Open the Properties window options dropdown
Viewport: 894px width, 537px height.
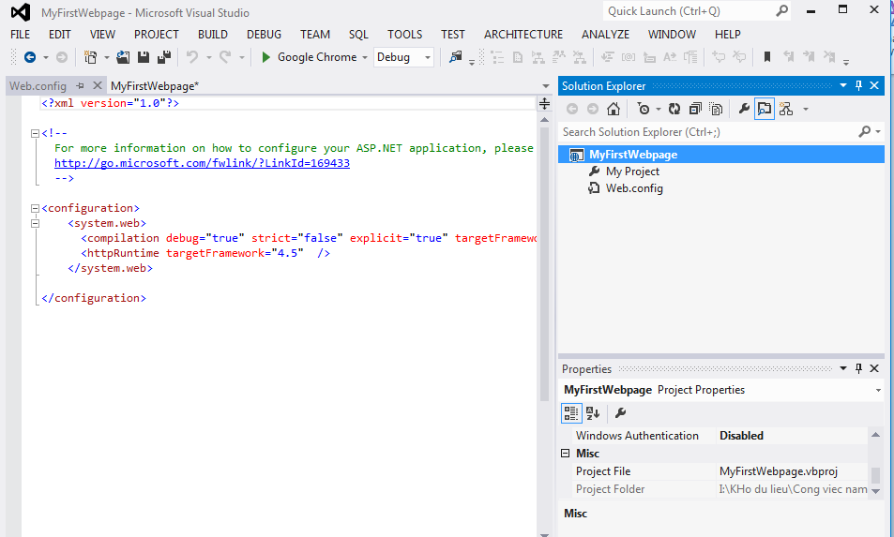tap(843, 368)
